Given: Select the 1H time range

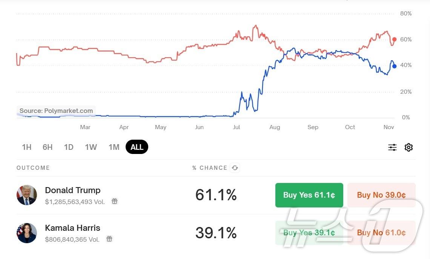Looking at the screenshot, I should 26,147.
